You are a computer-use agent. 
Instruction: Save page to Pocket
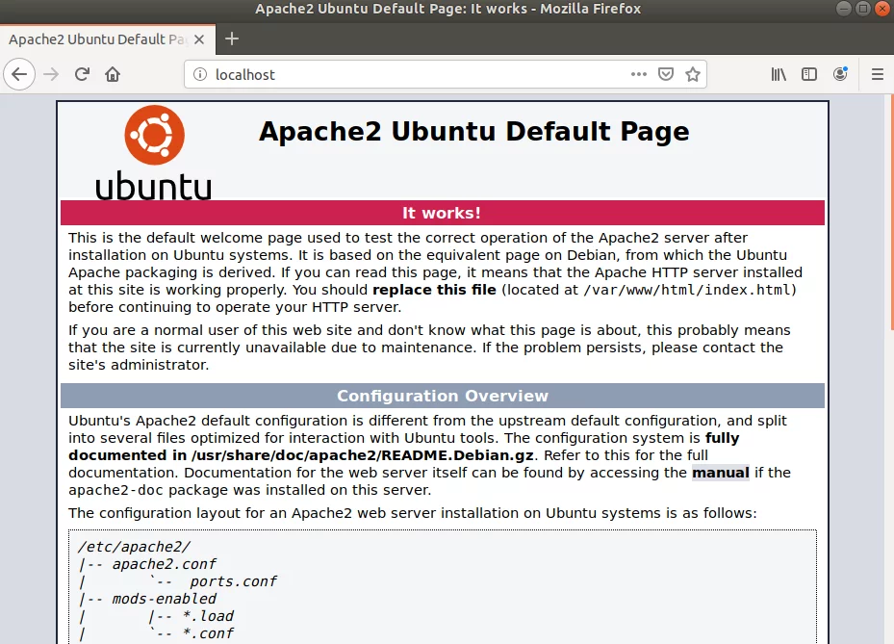(665, 74)
